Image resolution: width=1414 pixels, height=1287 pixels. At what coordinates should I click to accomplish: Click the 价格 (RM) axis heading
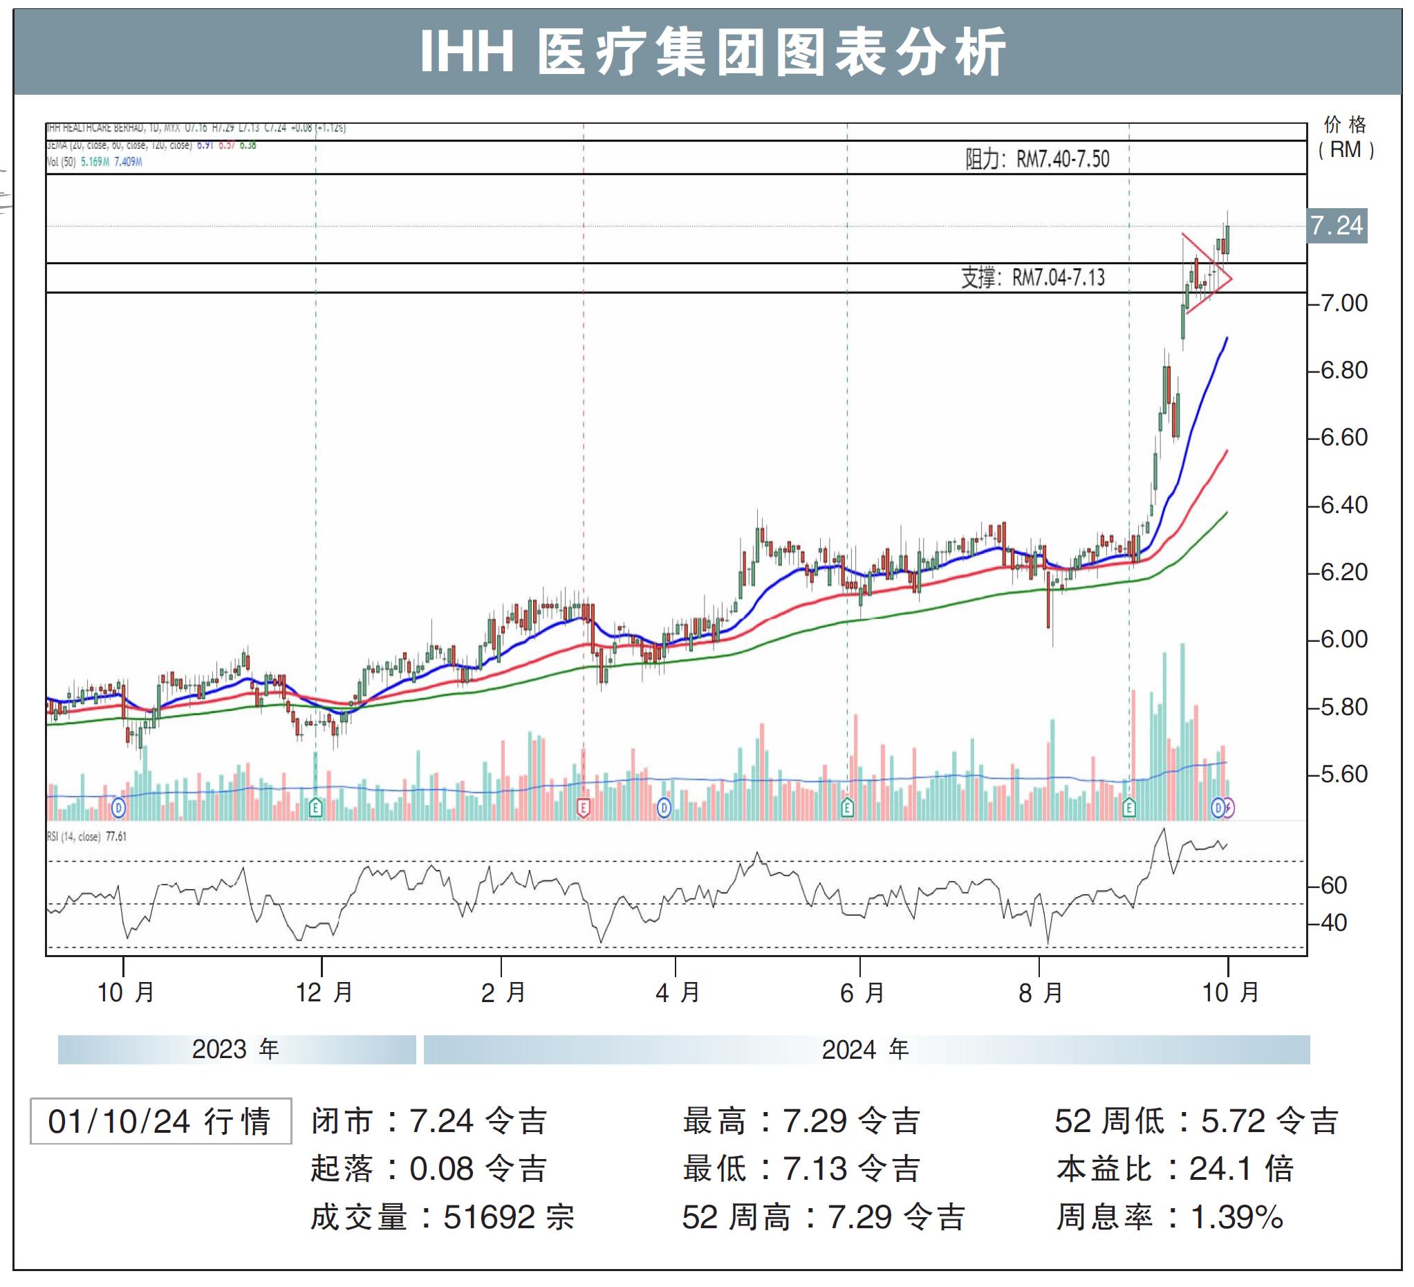(x=1346, y=138)
